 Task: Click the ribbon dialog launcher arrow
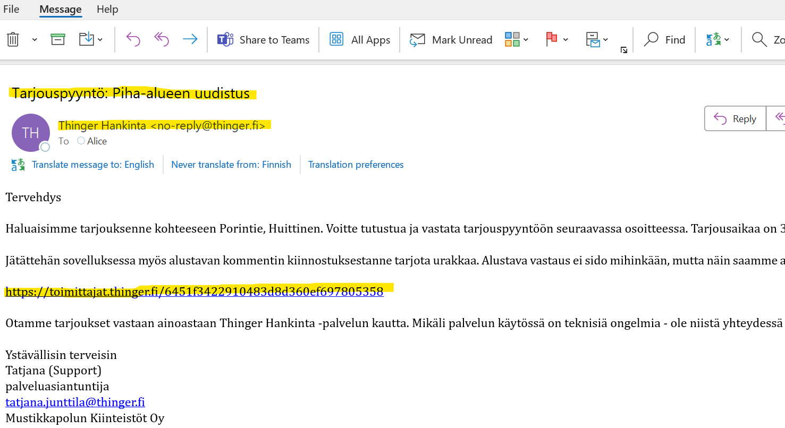[x=624, y=50]
